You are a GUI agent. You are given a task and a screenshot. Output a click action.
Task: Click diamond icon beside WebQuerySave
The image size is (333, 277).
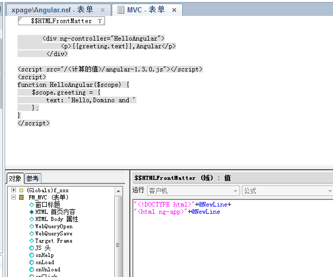coord(31,233)
